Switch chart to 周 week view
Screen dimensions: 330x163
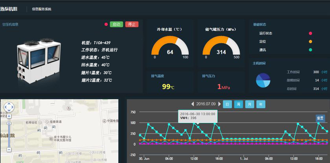(x=238, y=104)
